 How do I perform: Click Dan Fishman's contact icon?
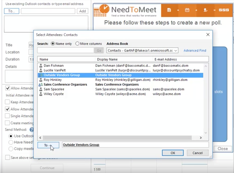41,66
